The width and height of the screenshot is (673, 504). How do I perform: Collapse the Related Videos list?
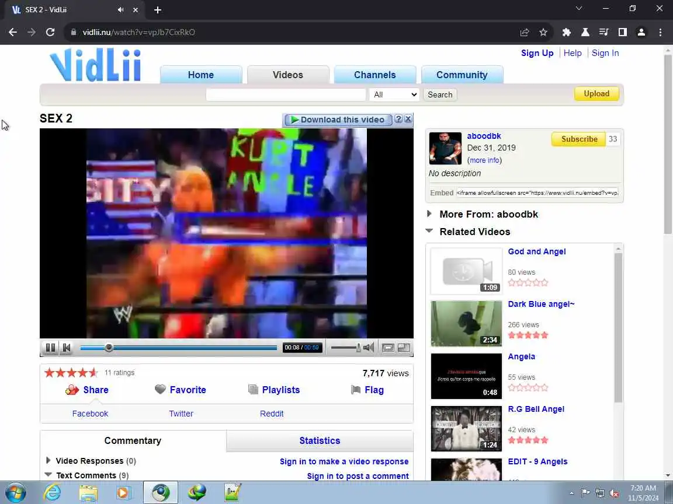click(x=429, y=230)
